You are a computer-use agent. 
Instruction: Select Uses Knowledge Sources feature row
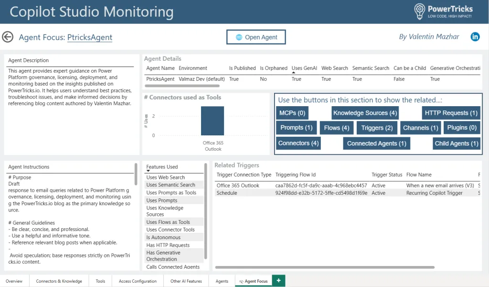coord(174,211)
